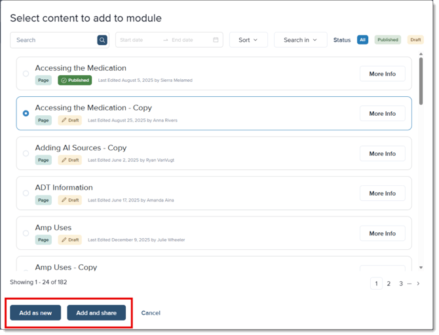This screenshot has height=335, width=439.
Task: Click the scrollbar down arrow
Action: point(421,268)
